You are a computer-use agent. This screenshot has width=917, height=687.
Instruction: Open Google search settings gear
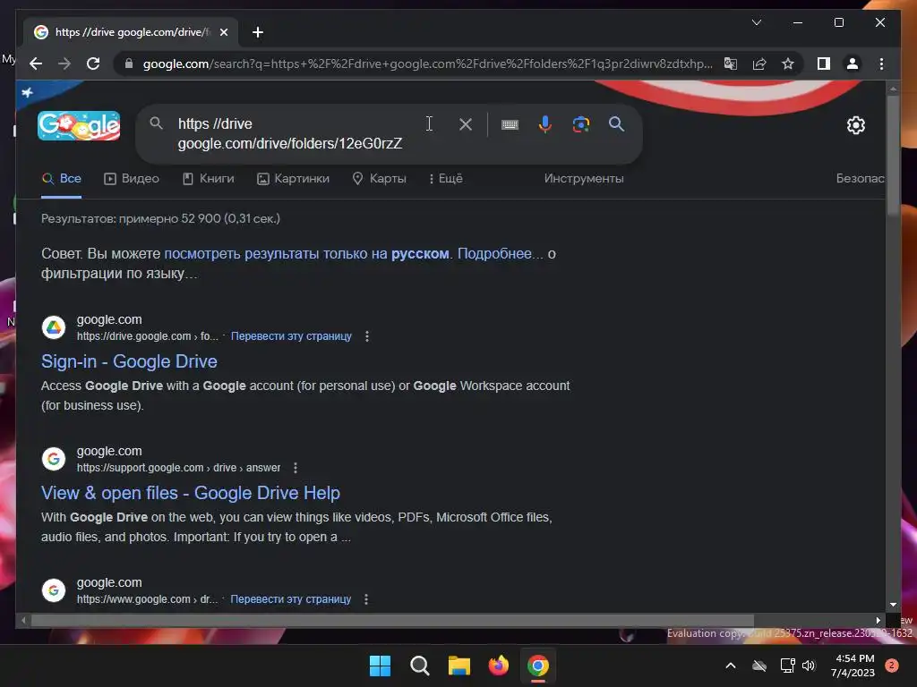pos(855,125)
